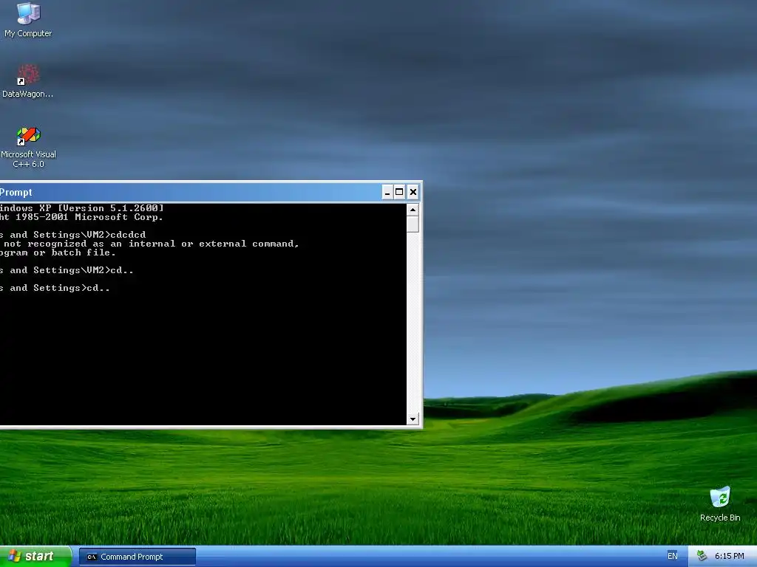Image resolution: width=757 pixels, height=567 pixels.
Task: Click the Command Prompt title bar
Action: [x=190, y=193]
